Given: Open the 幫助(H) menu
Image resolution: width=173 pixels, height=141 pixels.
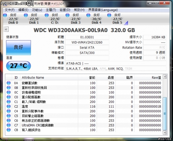Looking at the screenshot, I should coord(79,10).
